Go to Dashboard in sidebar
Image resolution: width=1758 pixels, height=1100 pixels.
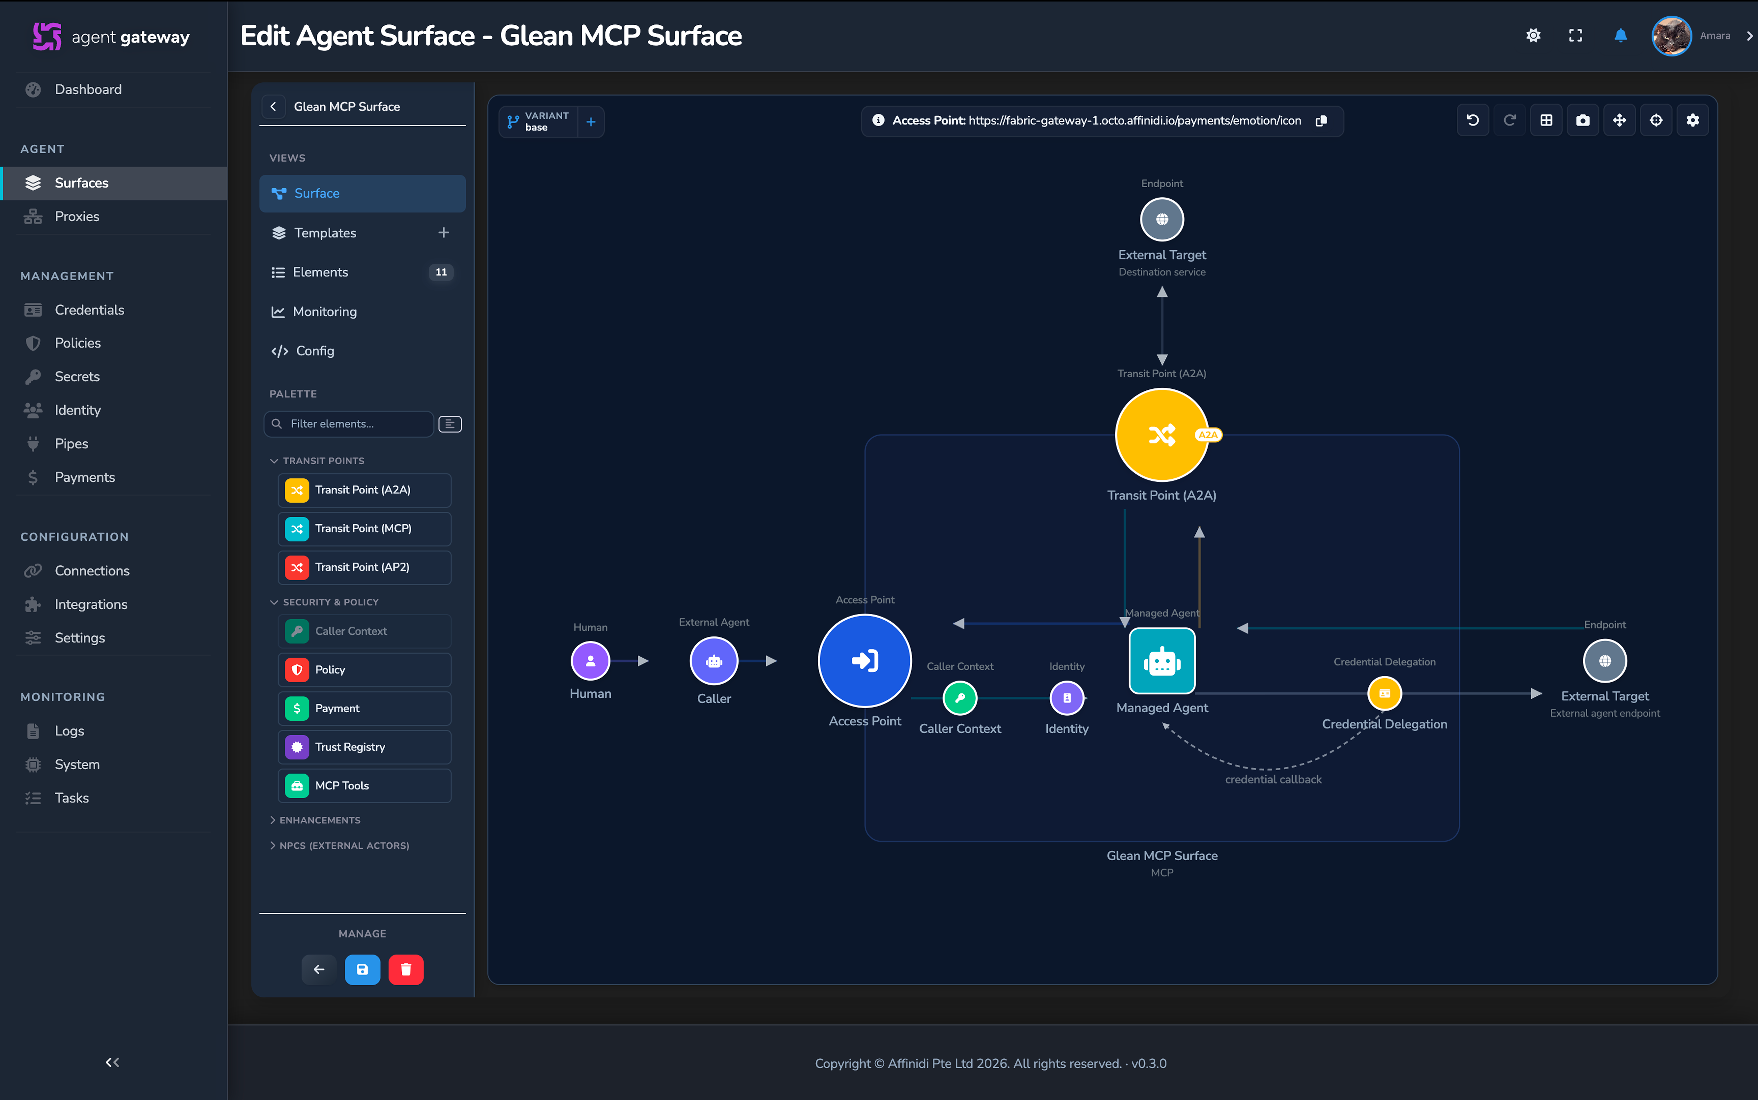click(x=113, y=89)
